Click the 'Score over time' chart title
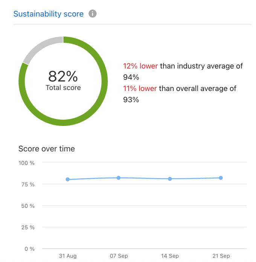The image size is (256, 262). [47, 149]
